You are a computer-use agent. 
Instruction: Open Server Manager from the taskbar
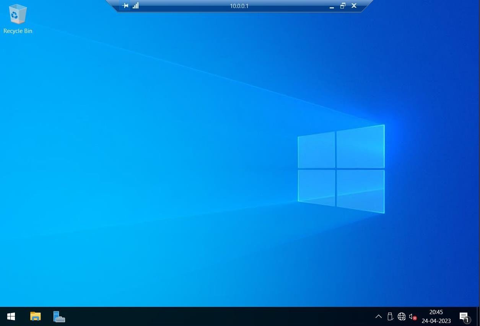pyautogui.click(x=59, y=316)
